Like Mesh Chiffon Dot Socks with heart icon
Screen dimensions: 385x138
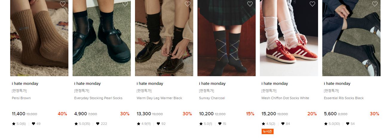[x=312, y=4]
